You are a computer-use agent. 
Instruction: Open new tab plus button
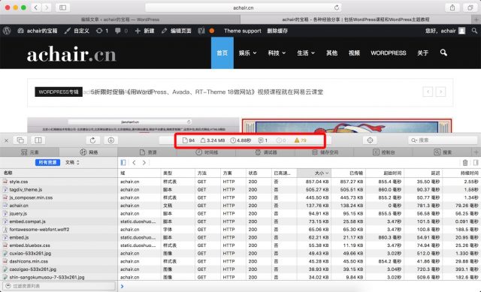[x=476, y=20]
